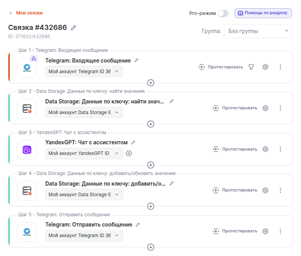Open filter icon in Telegram incoming step
Screen dimensions: 301x256
[x=251, y=67]
